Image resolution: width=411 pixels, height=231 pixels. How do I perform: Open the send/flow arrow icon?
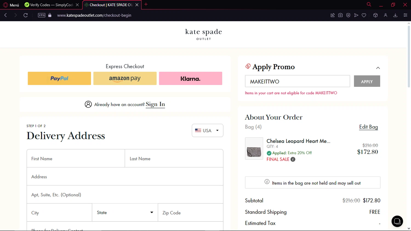(x=356, y=15)
